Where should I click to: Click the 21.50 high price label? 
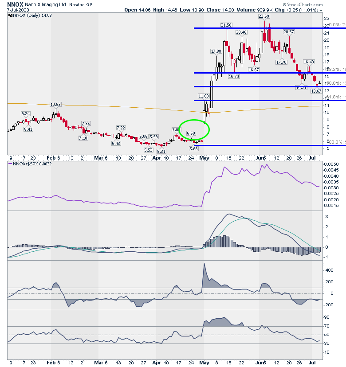pyautogui.click(x=226, y=25)
